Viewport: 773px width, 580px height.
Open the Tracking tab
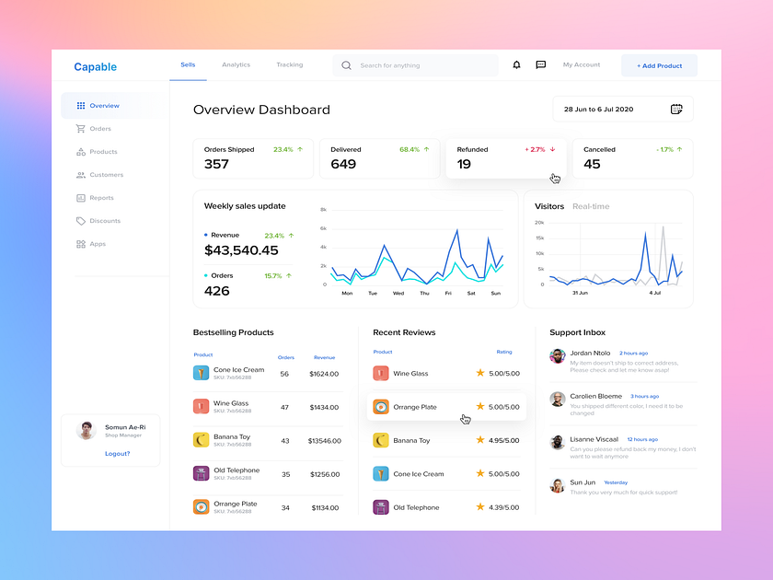point(289,64)
